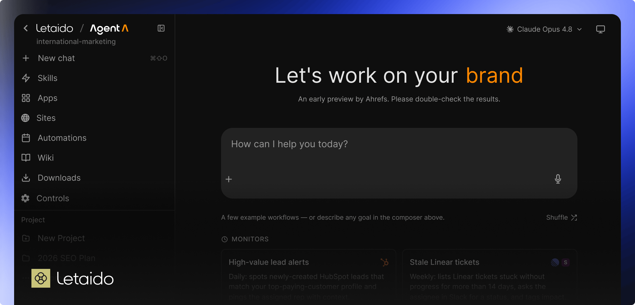Image resolution: width=635 pixels, height=305 pixels.
Task: Click the MONITORS section label
Action: [x=250, y=239]
